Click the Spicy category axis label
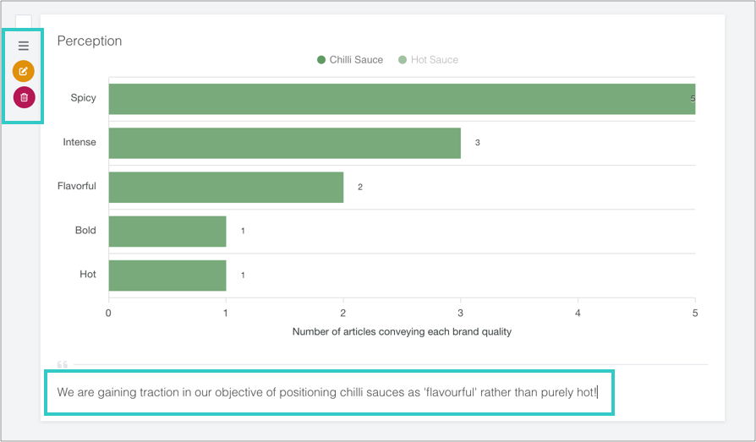Image resolution: width=756 pixels, height=442 pixels. point(83,98)
